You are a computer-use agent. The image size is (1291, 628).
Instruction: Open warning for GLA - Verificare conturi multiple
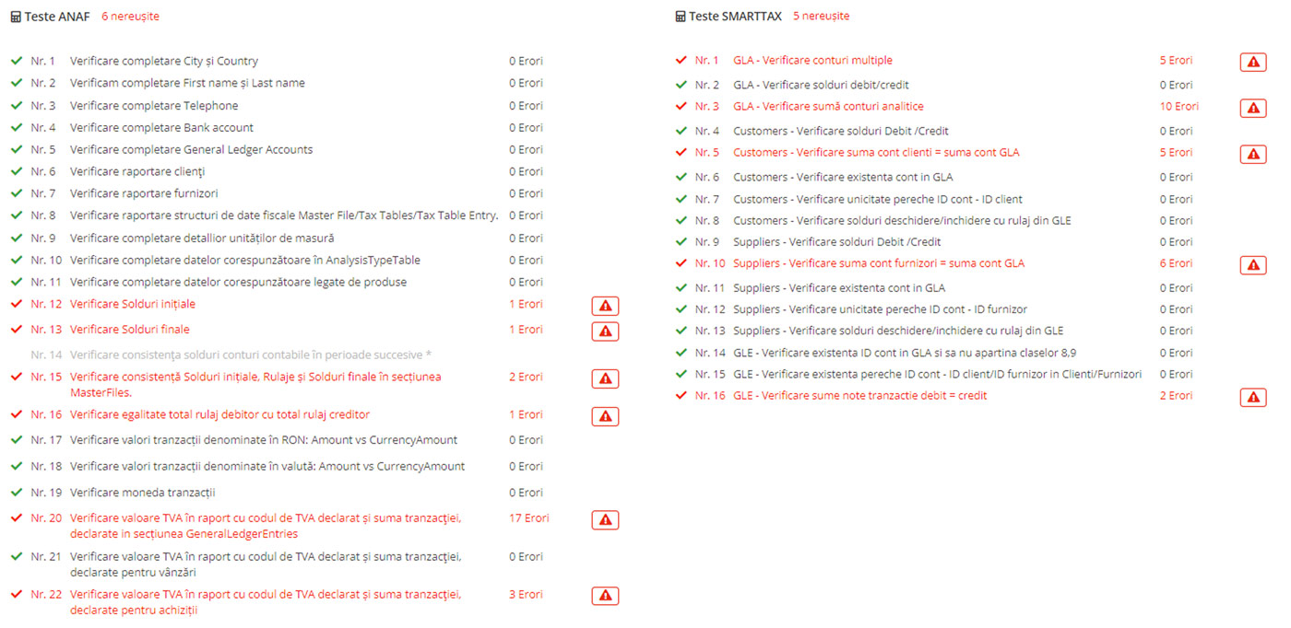pyautogui.click(x=1252, y=62)
